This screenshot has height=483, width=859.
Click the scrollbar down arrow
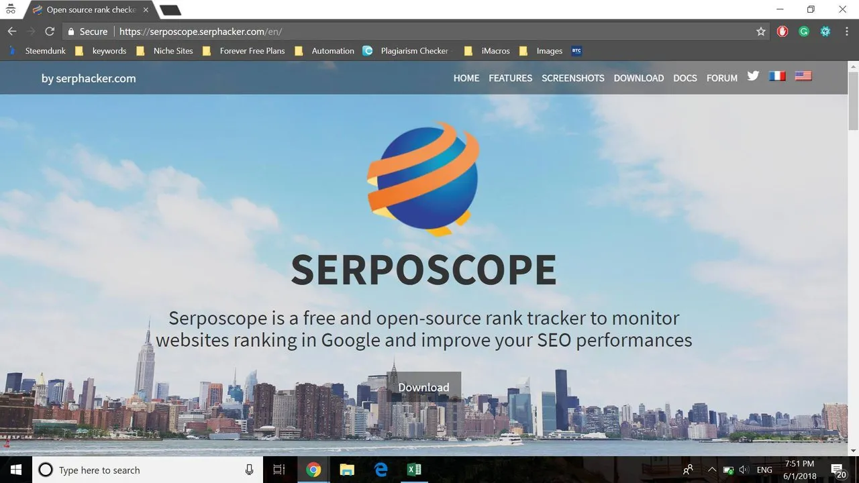point(853,451)
